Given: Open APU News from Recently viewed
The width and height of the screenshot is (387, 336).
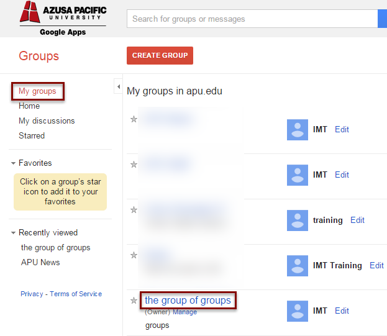Looking at the screenshot, I should [40, 262].
